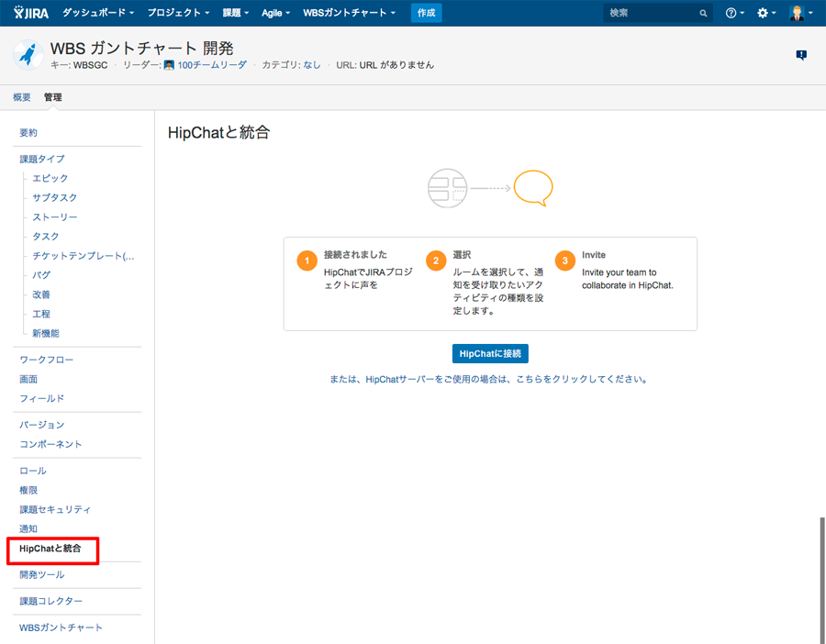Click the project leader avatar icon
The width and height of the screenshot is (826, 644).
click(x=169, y=65)
